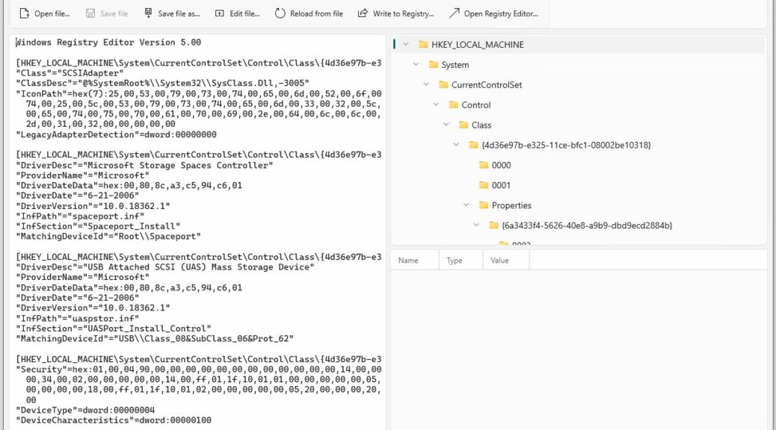
Task: Click the Save file floppy icon
Action: 90,13
